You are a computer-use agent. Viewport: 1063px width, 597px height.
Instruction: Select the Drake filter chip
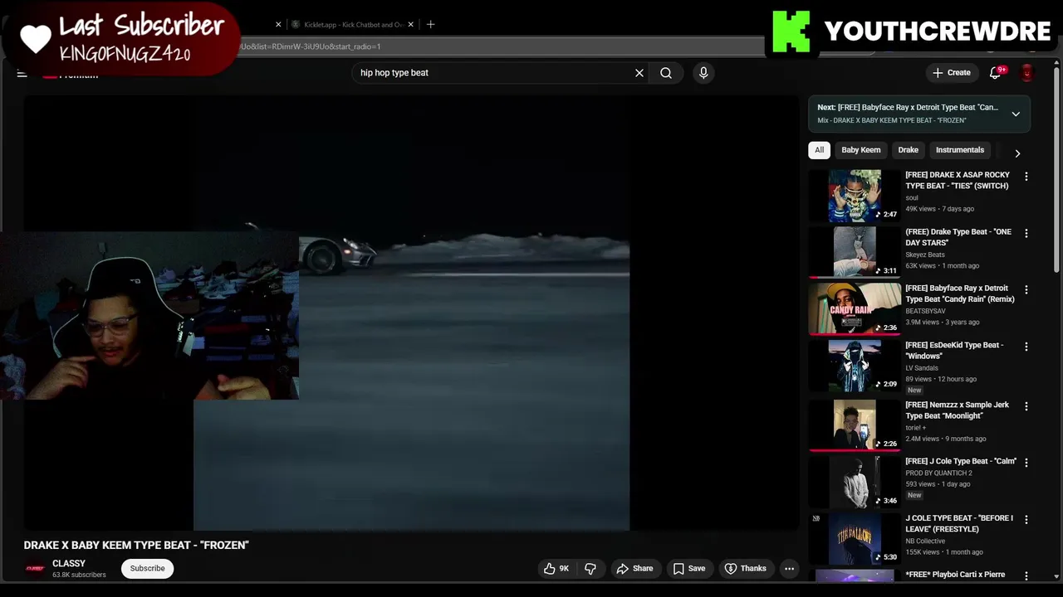[x=908, y=150]
